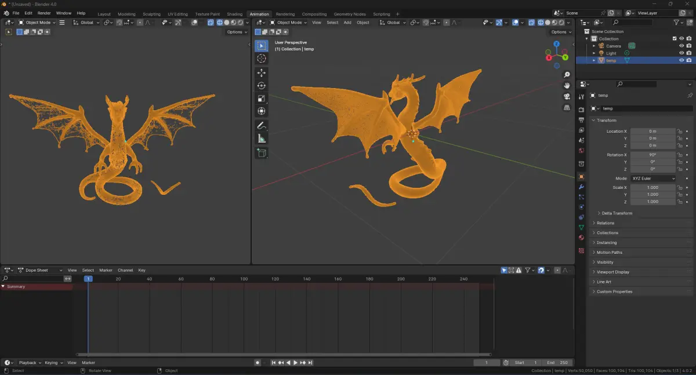Click the Rotation X value field 90°
The height and width of the screenshot is (375, 696).
653,155
